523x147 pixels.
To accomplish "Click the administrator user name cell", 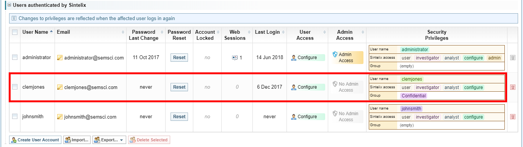I will [36, 58].
